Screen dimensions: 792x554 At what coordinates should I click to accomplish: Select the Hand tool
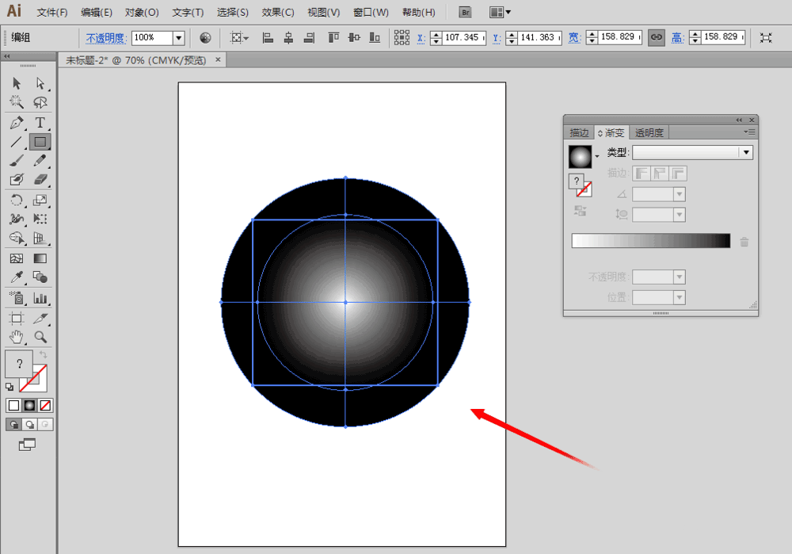(x=16, y=338)
